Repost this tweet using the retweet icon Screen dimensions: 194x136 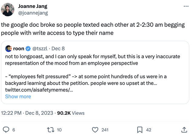pos(51,130)
